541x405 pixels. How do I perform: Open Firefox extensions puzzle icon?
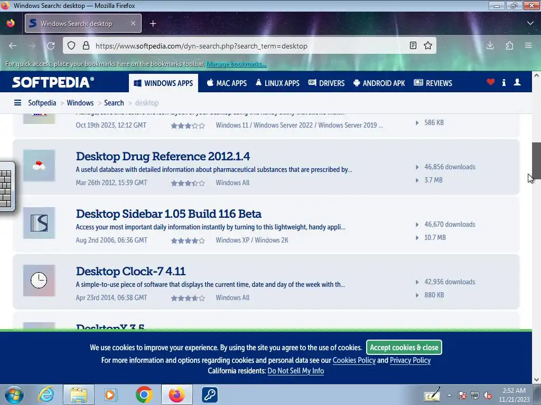pyautogui.click(x=509, y=45)
